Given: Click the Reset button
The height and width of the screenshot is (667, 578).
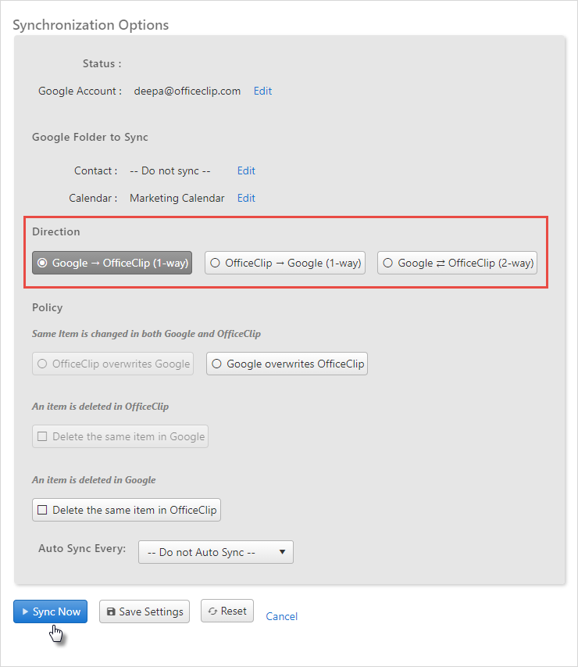Looking at the screenshot, I should 227,611.
